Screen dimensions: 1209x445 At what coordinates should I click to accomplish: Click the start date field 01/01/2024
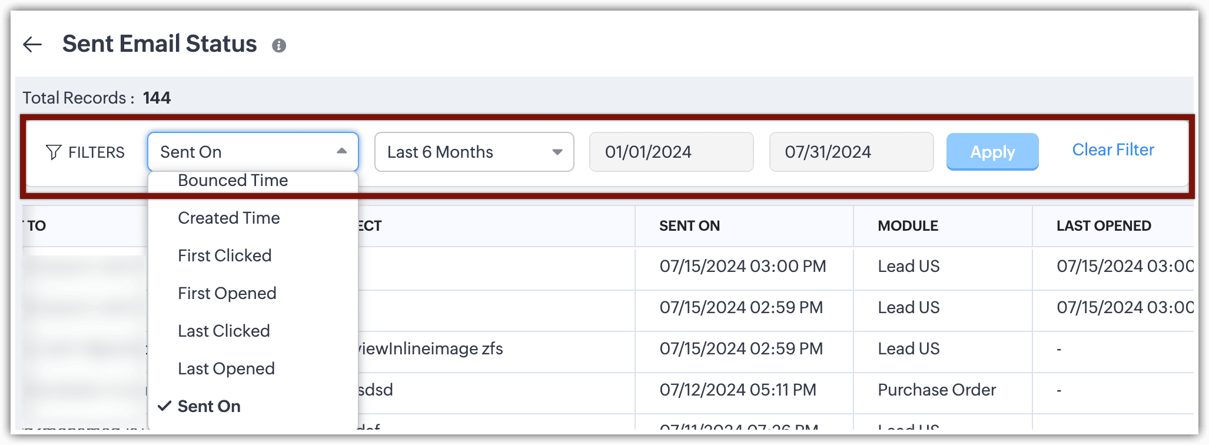[x=671, y=152]
